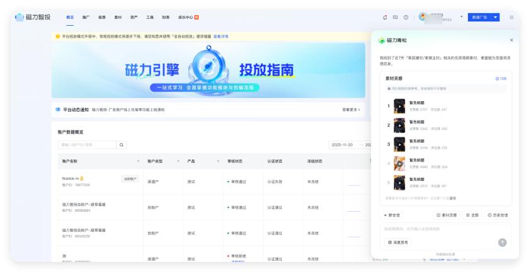Open the message inbox icon
This screenshot has height=272, width=529.
(x=395, y=17)
